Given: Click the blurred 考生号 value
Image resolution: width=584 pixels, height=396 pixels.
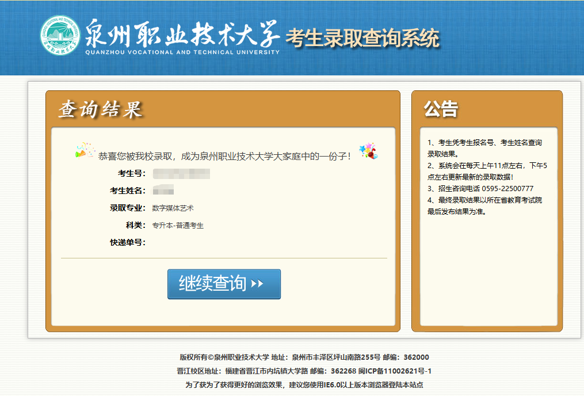Looking at the screenshot, I should pyautogui.click(x=181, y=174).
